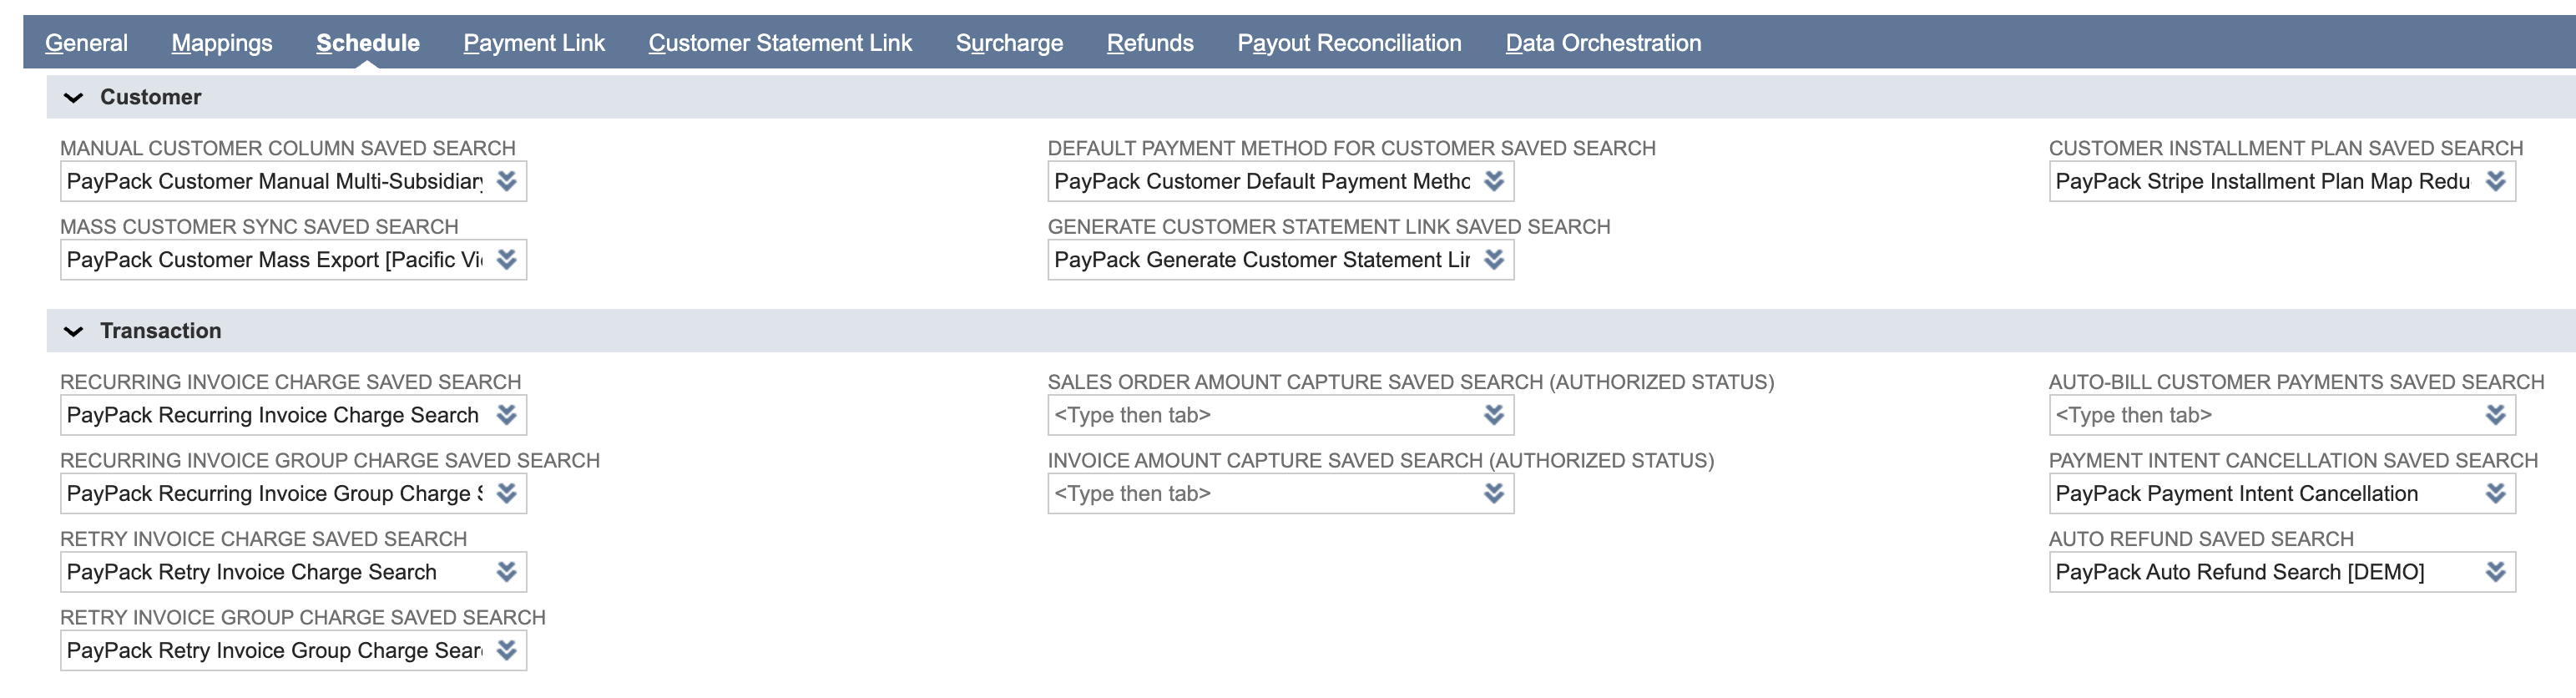
Task: Open the Auto-Bill Customer Payments dropdown
Action: click(x=2496, y=415)
